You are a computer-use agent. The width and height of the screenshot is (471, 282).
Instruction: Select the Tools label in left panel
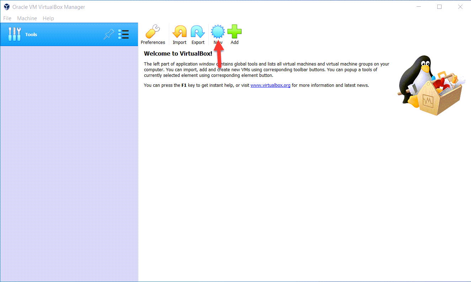[x=31, y=35]
